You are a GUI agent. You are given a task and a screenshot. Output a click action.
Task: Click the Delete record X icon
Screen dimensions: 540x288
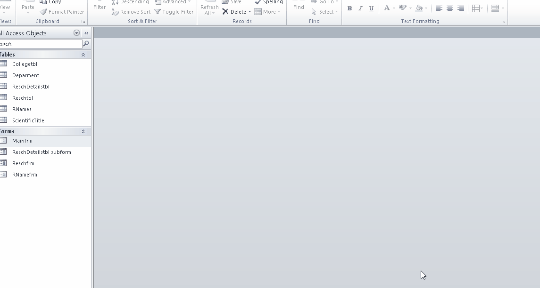(225, 12)
